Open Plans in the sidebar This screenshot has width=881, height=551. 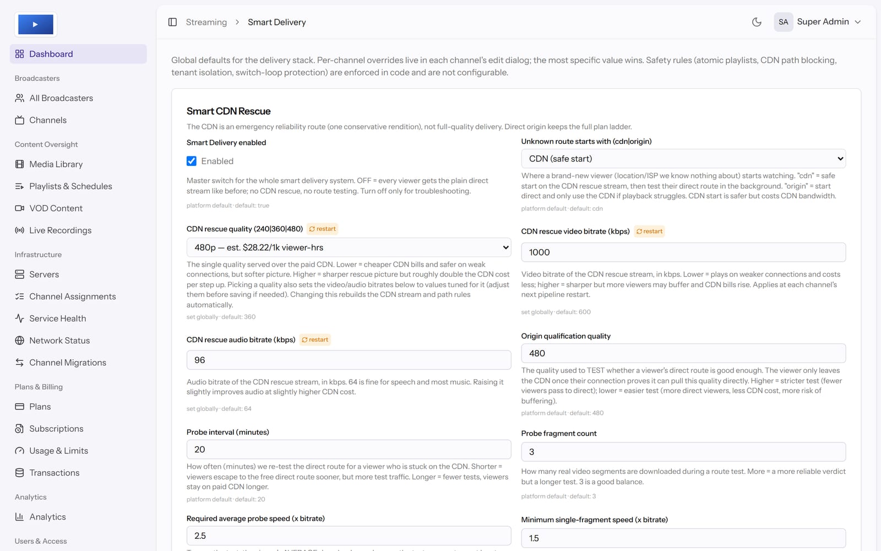pos(78,407)
